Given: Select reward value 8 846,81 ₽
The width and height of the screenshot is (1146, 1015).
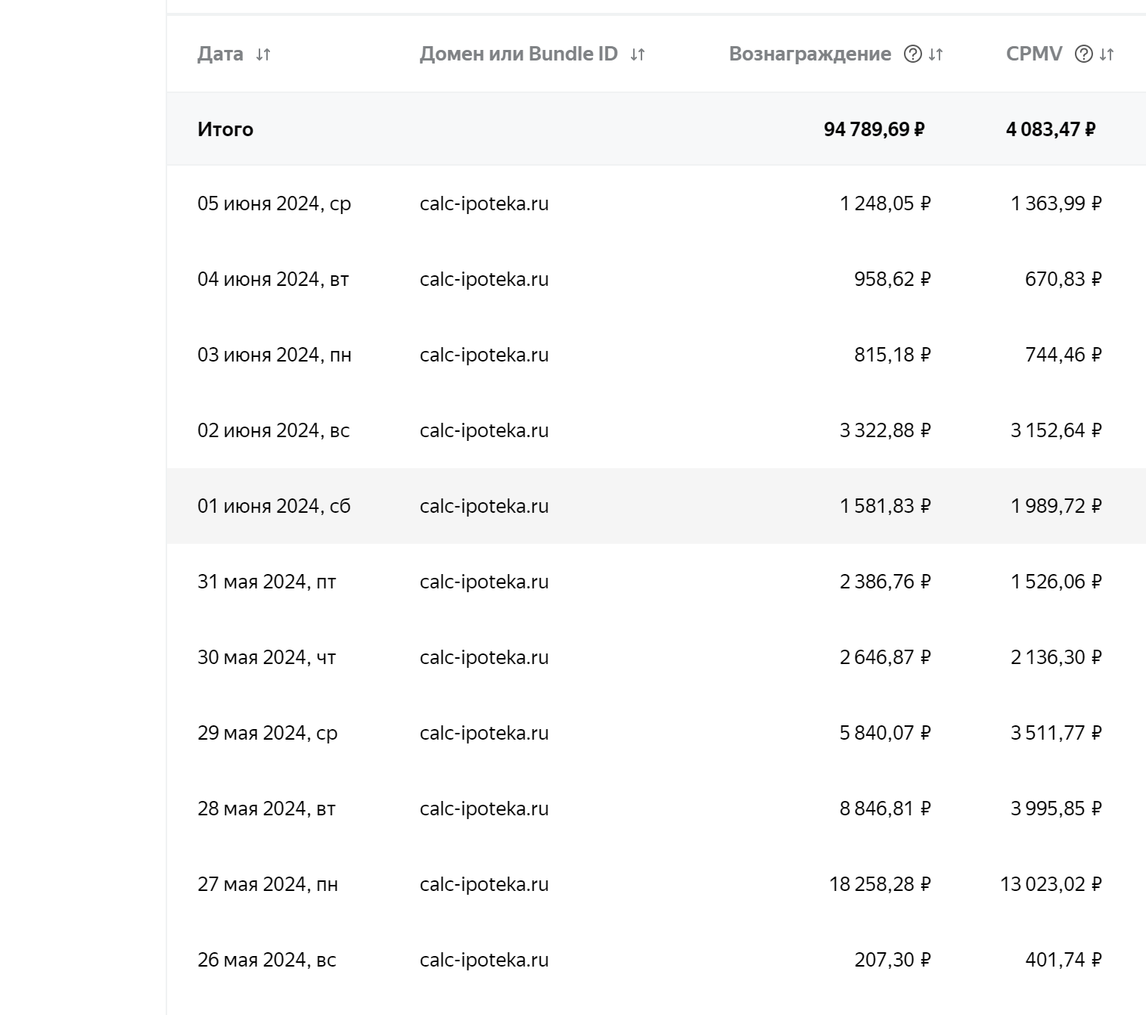Looking at the screenshot, I should pyautogui.click(x=885, y=809).
